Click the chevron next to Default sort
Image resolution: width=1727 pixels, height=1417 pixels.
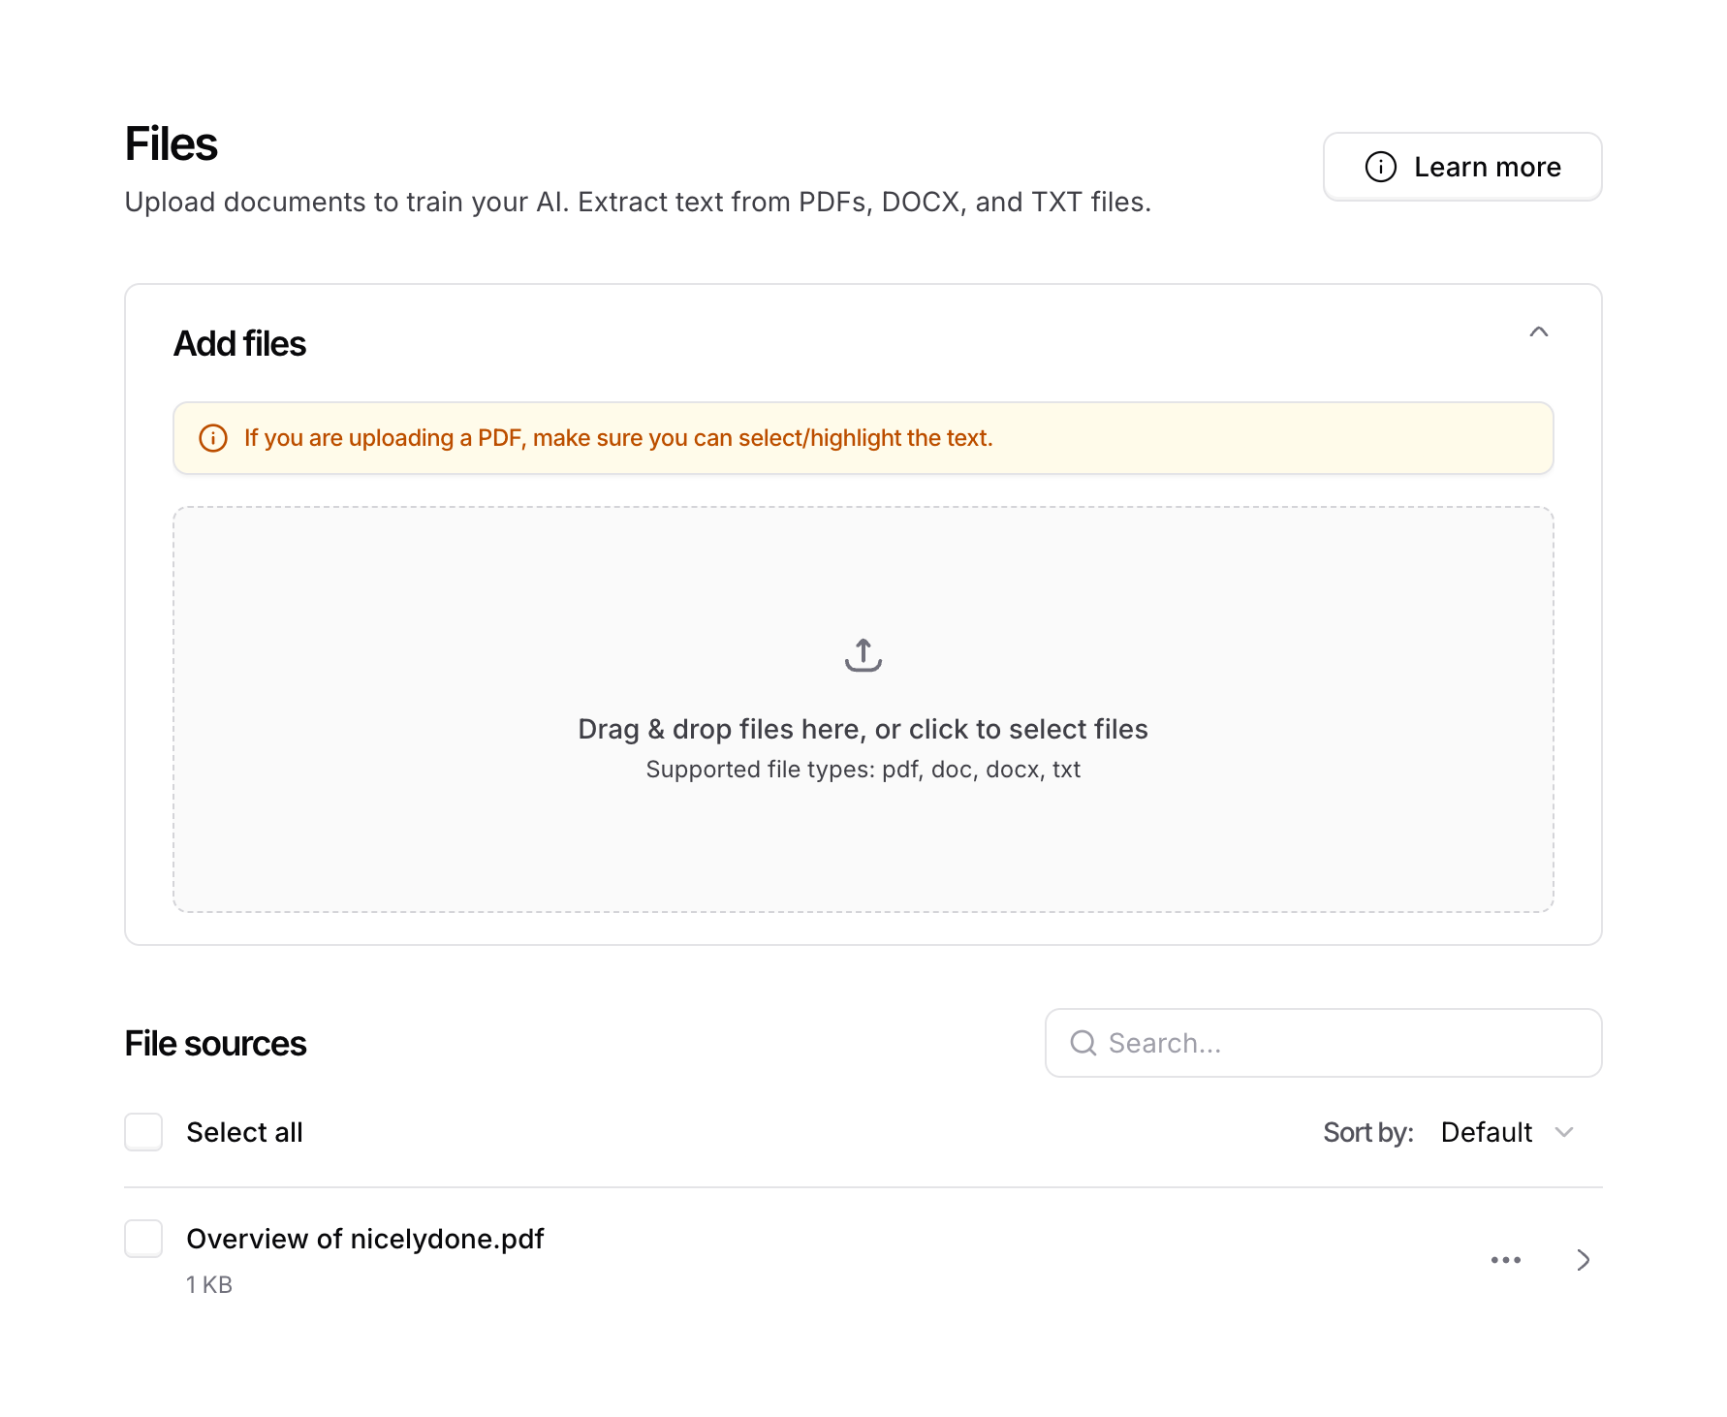[1563, 1132]
